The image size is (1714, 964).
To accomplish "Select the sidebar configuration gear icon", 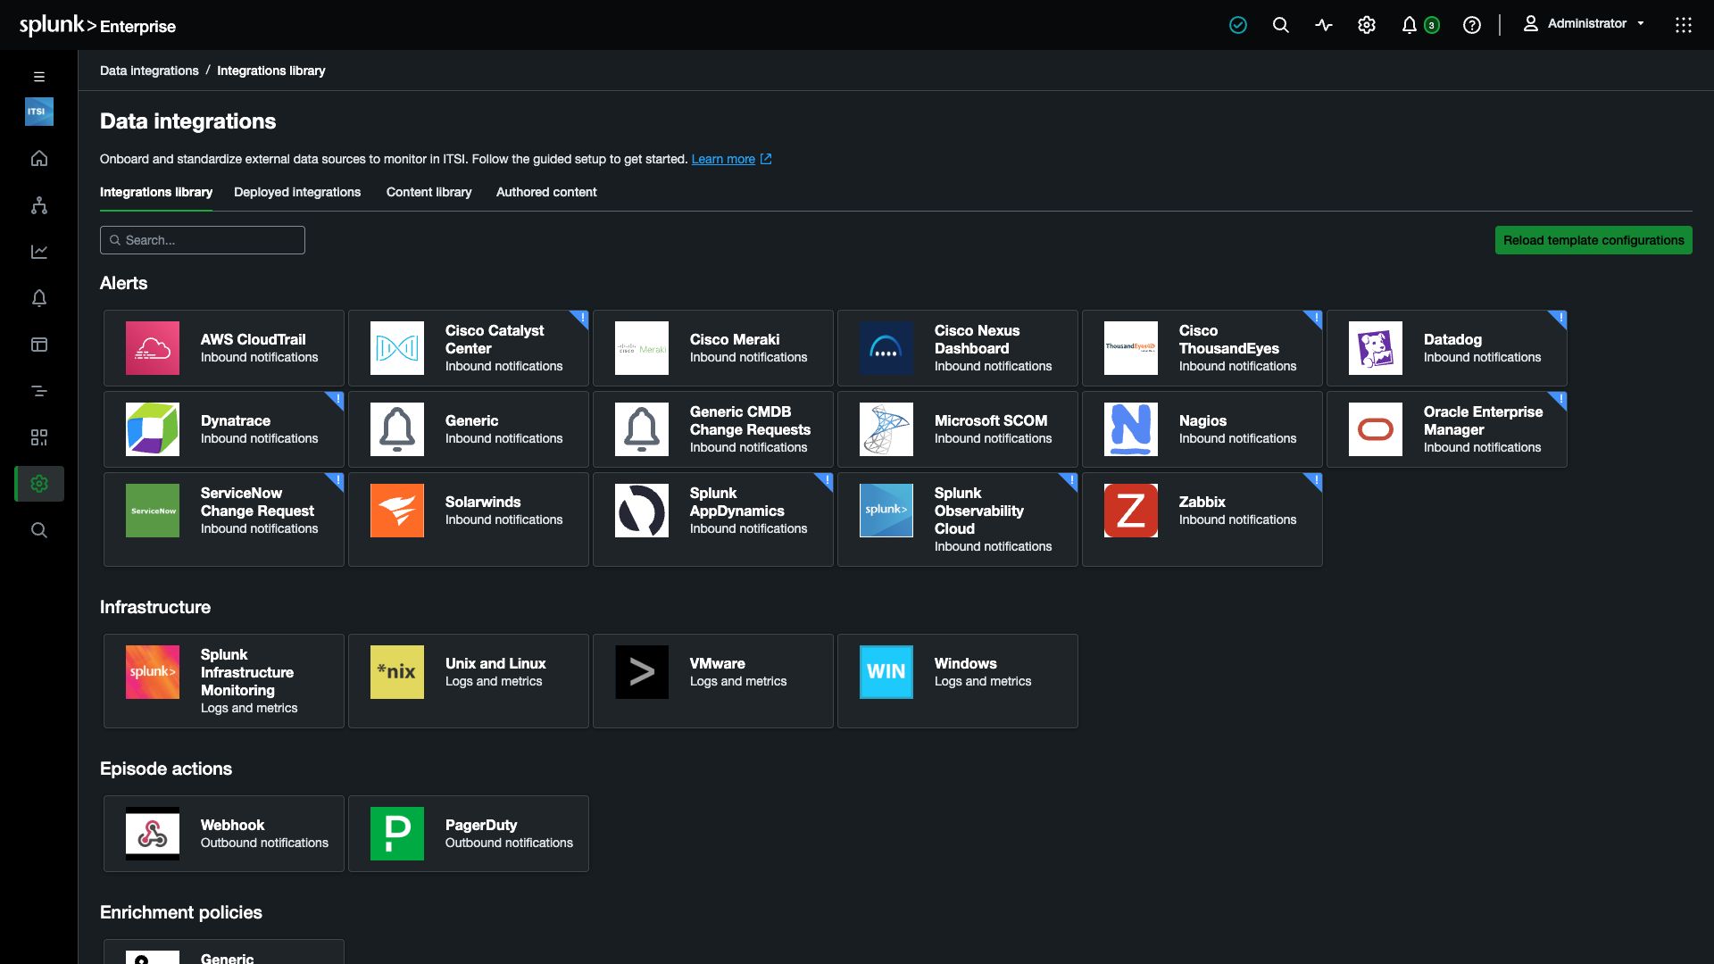I will point(38,484).
